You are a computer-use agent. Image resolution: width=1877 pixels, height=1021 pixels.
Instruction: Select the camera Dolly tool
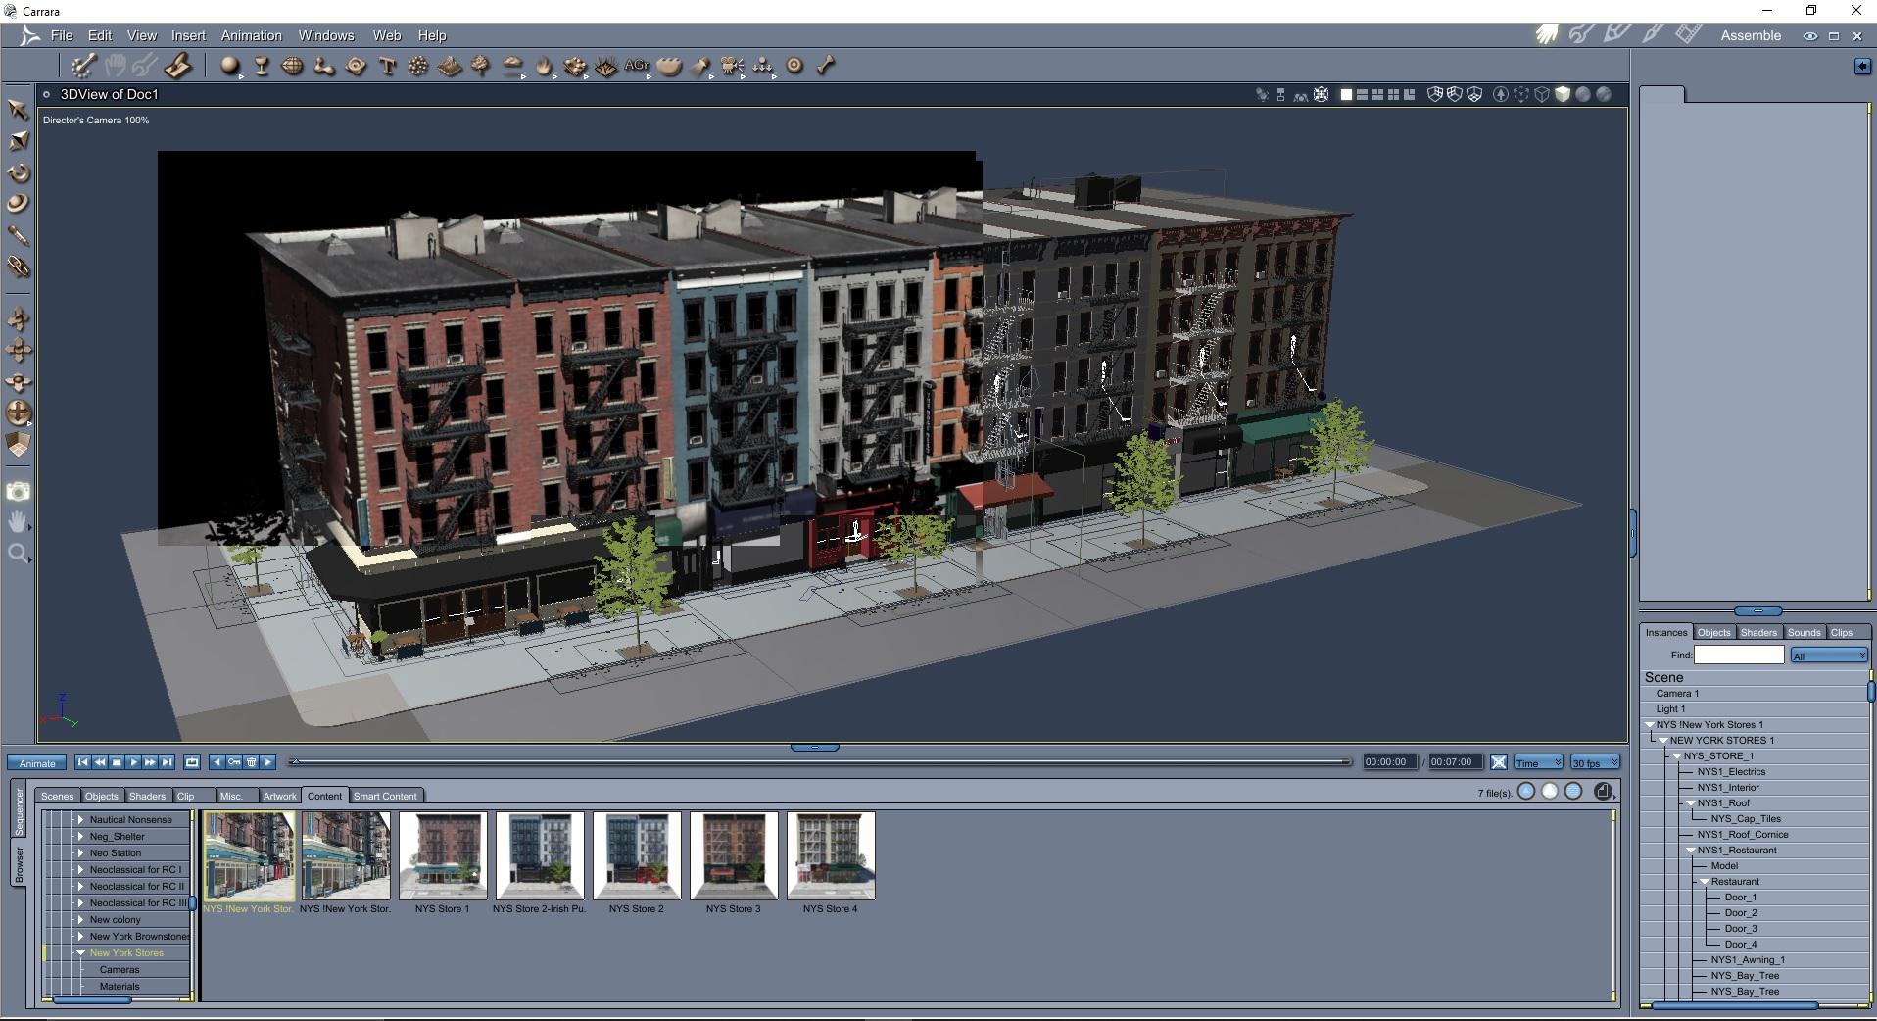click(x=18, y=318)
